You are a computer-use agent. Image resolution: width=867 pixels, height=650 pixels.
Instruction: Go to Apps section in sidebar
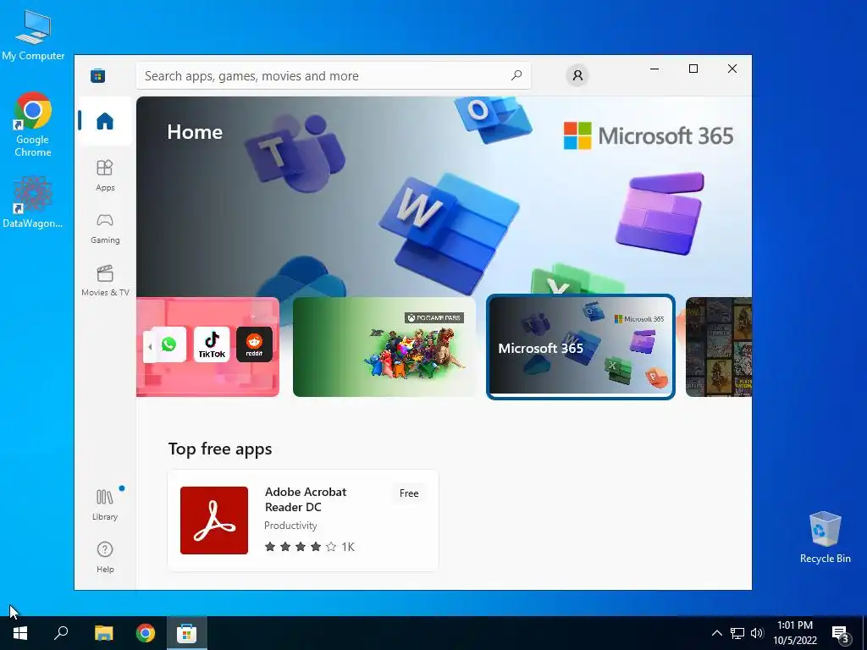tap(105, 175)
